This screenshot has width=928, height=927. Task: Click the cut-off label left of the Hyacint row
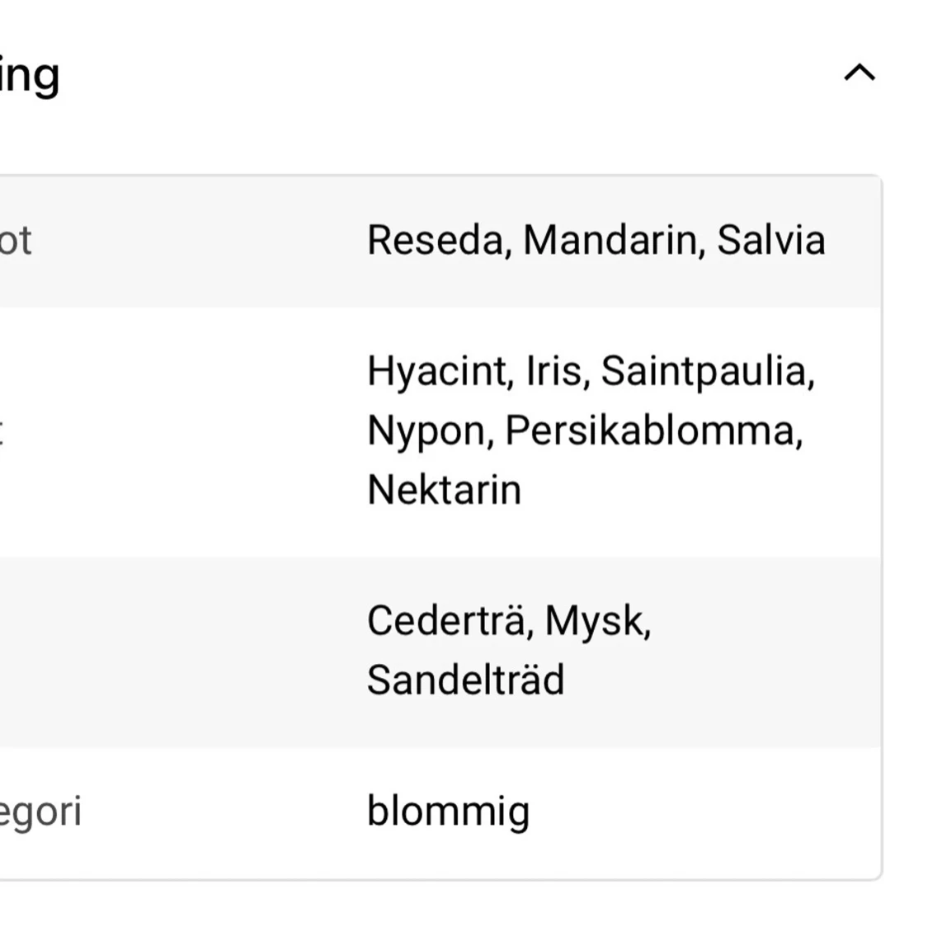click(x=2, y=431)
